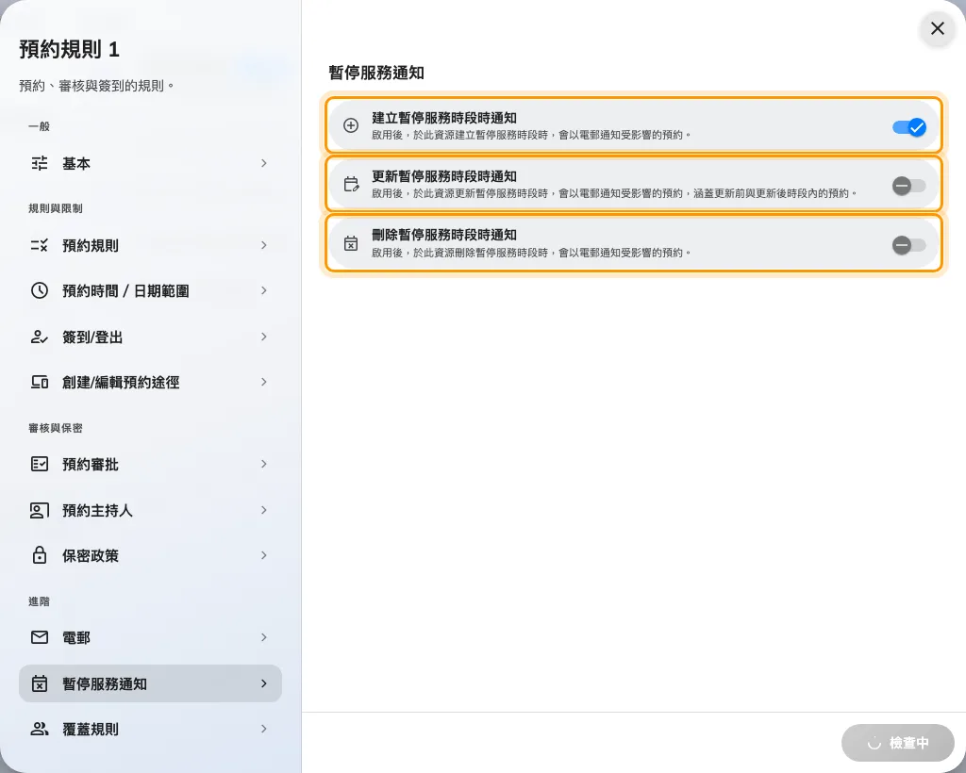
Task: Open the 基本 settings section
Action: tap(150, 163)
